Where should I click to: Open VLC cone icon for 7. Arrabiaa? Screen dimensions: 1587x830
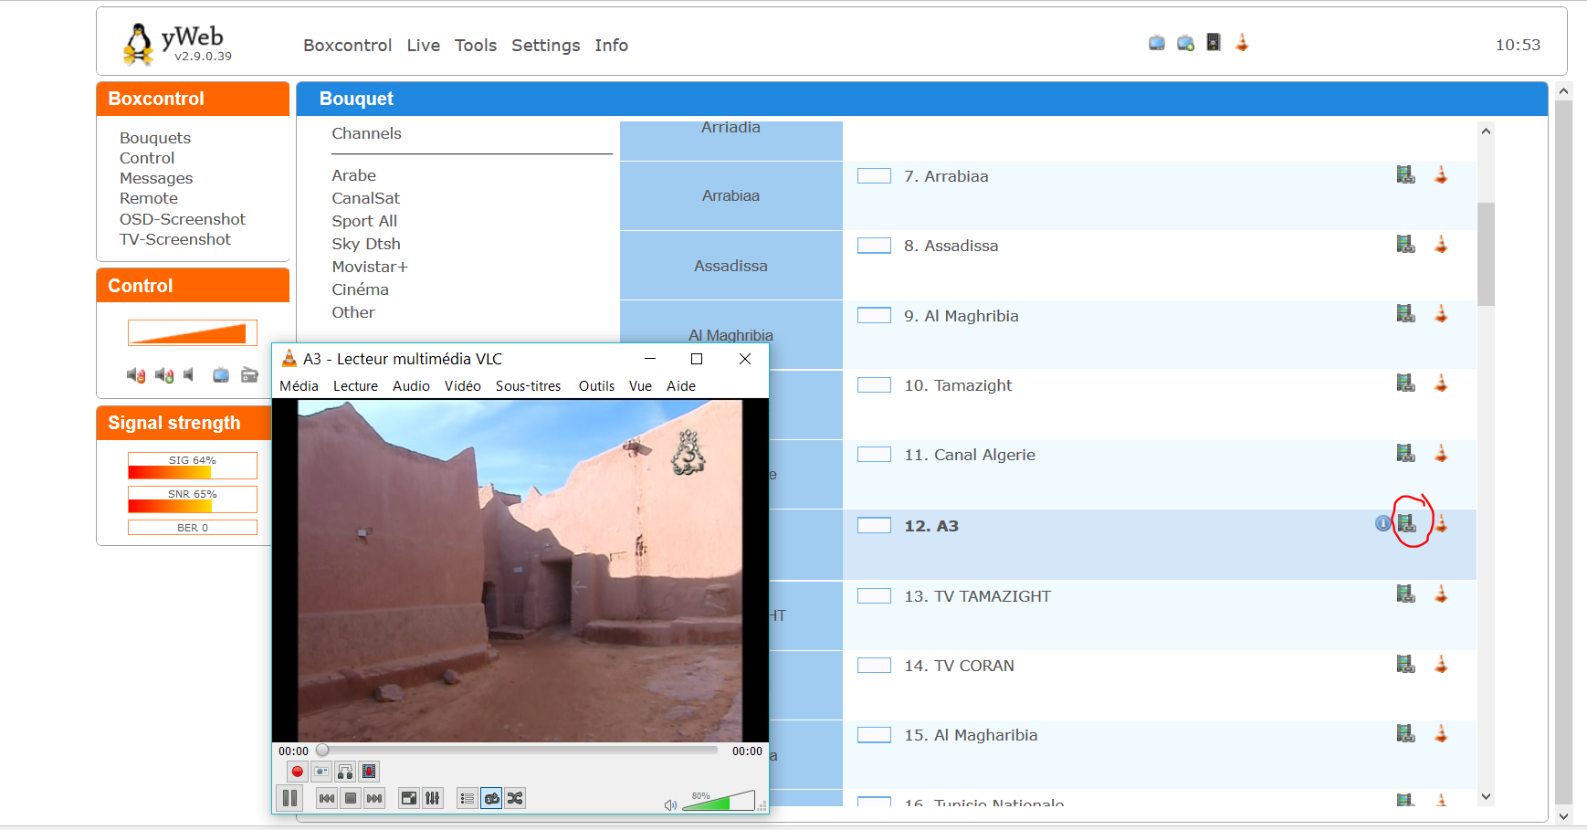click(1441, 174)
